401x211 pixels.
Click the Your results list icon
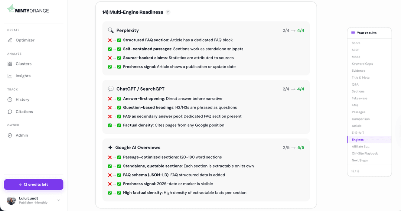click(x=353, y=33)
